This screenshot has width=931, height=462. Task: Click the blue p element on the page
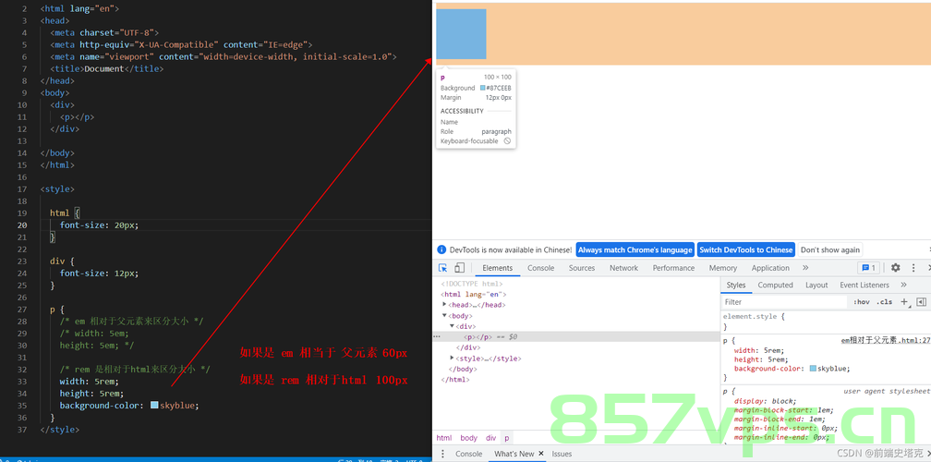click(462, 34)
